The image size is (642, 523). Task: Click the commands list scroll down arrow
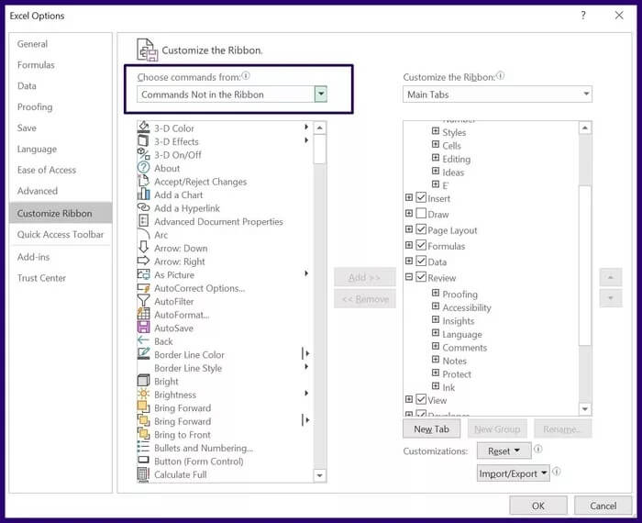(320, 475)
